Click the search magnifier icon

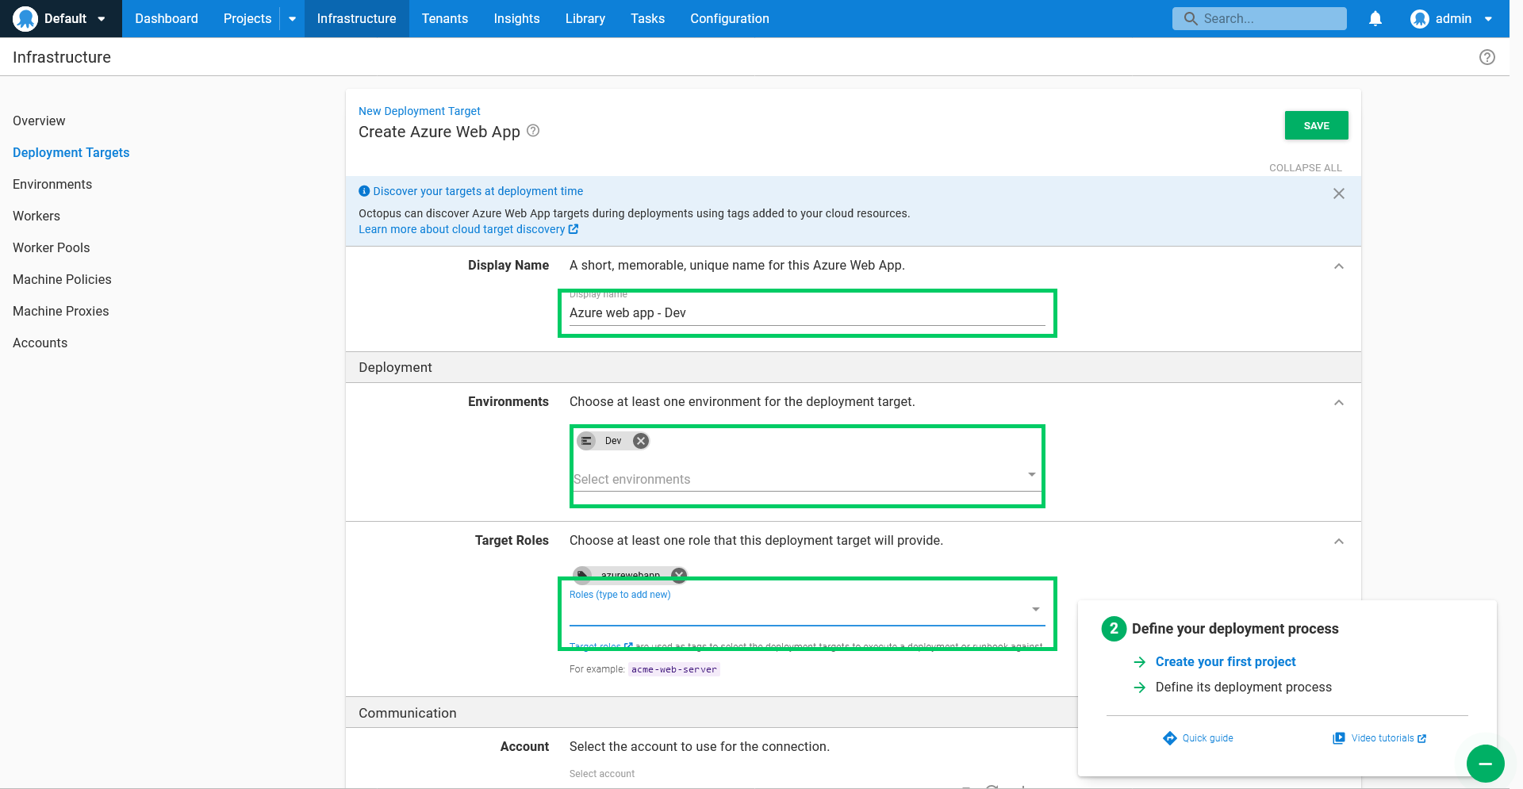(1190, 18)
